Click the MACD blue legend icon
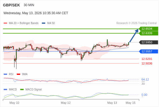The image size is (159, 107). [5, 90]
